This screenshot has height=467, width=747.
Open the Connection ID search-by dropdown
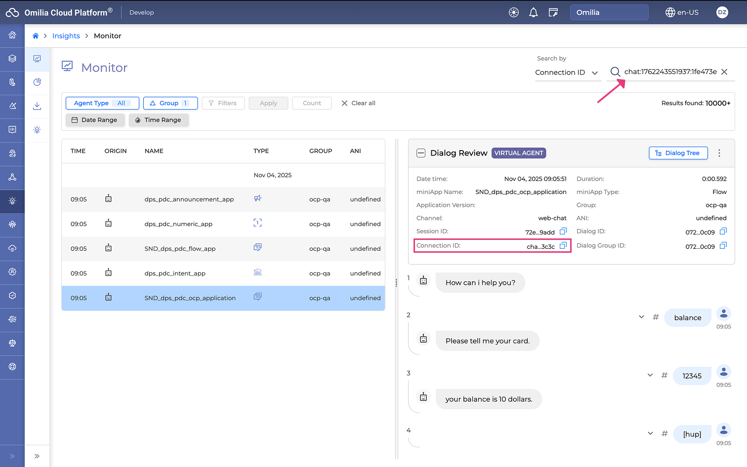(x=567, y=73)
